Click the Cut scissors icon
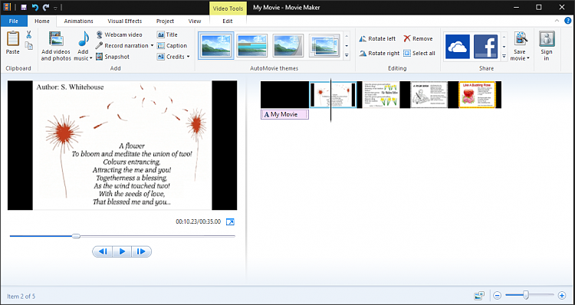575x305 pixels. point(29,34)
